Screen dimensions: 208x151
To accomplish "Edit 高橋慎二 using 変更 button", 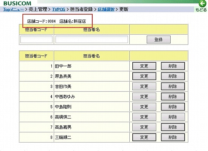I will 144,117.
